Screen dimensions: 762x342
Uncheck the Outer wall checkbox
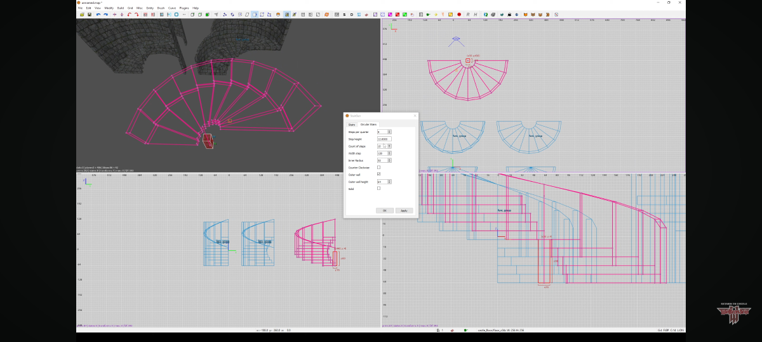tap(379, 174)
